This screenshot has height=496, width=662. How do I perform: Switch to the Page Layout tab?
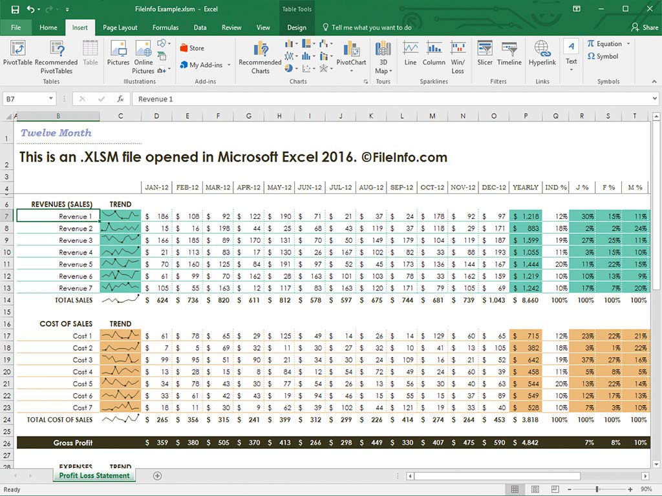(x=120, y=27)
